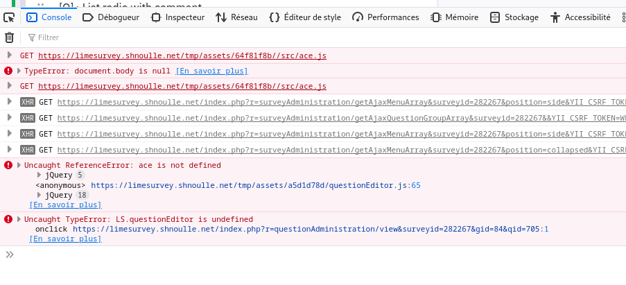This screenshot has height=285, width=626.
Task: Expand the first GET ace.js request
Action: pos(9,55)
